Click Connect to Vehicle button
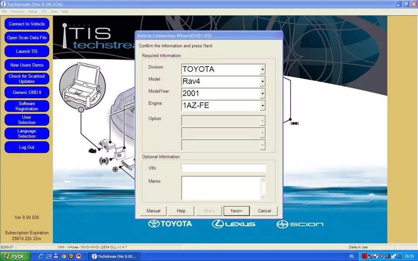Viewport: 418px width, 261px height. click(x=27, y=24)
